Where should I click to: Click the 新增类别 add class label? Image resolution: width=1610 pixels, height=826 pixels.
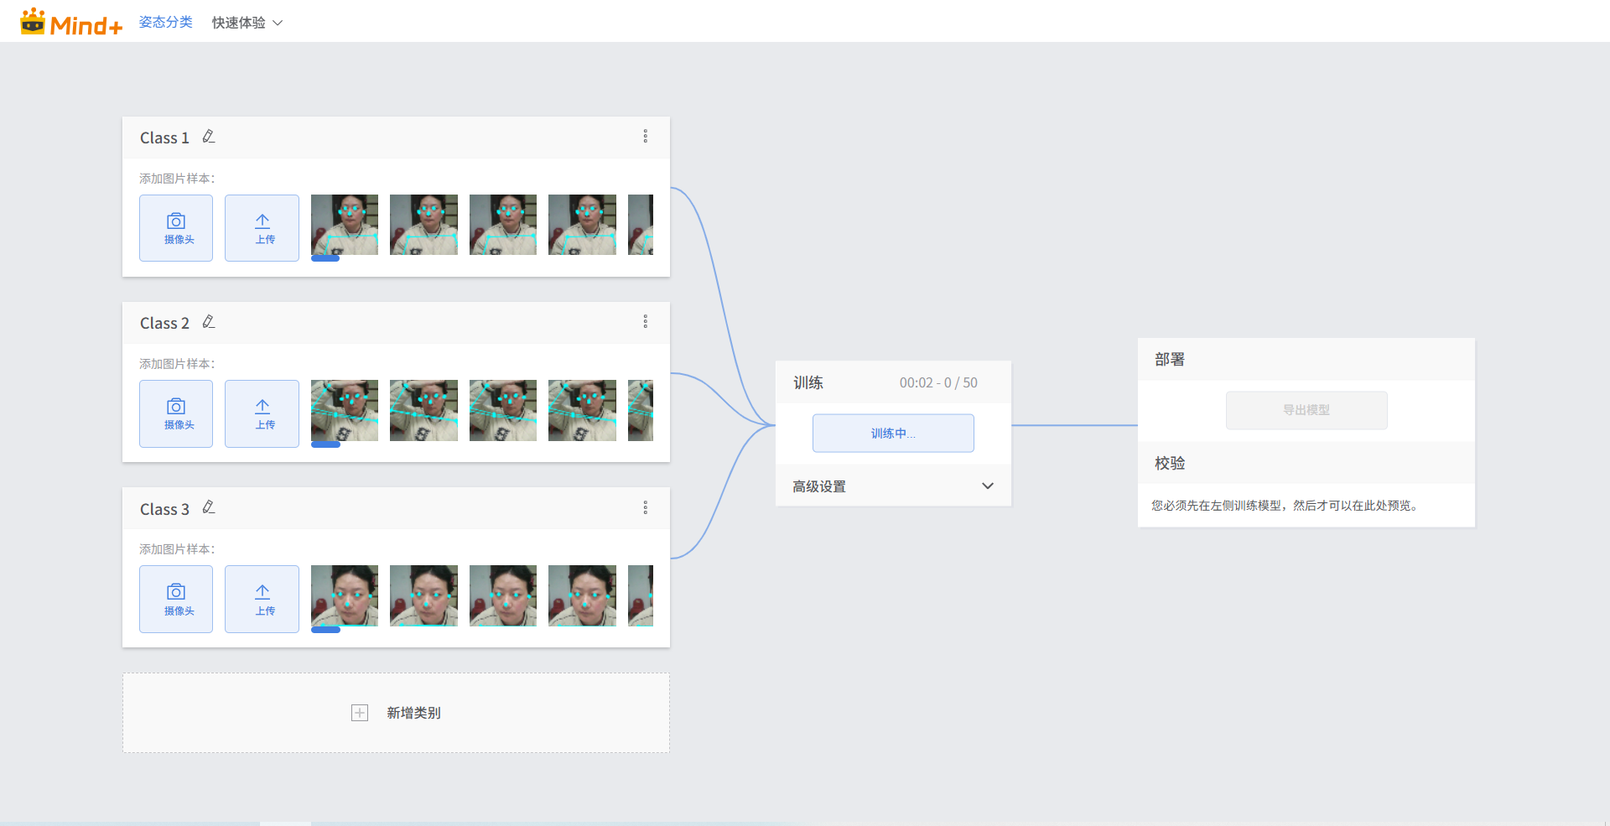pos(413,713)
